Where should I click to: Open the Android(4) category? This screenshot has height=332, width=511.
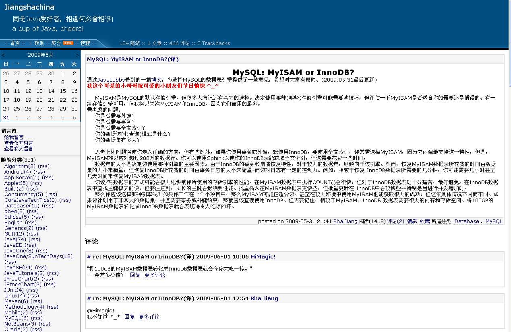click(19, 172)
